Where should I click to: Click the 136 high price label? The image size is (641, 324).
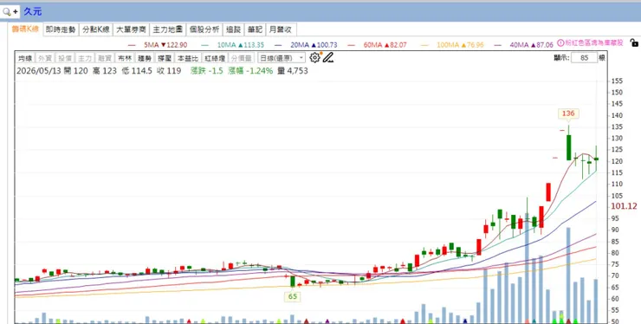[568, 113]
